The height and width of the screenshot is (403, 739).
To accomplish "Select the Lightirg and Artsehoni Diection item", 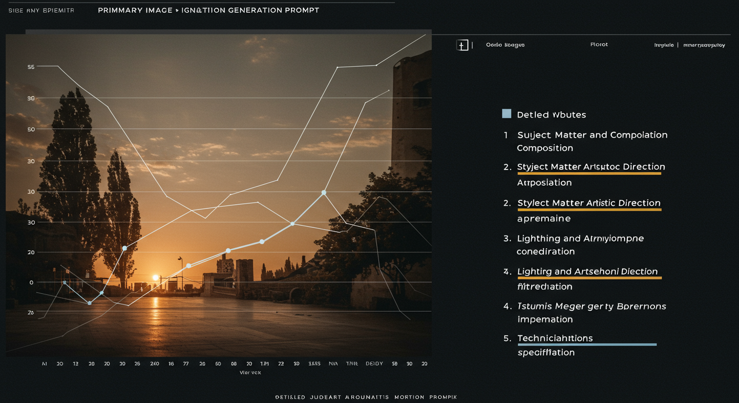I will coord(587,272).
